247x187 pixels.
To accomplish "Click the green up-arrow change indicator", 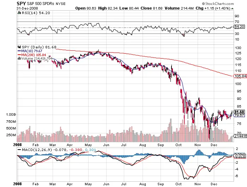I will 232,8.
